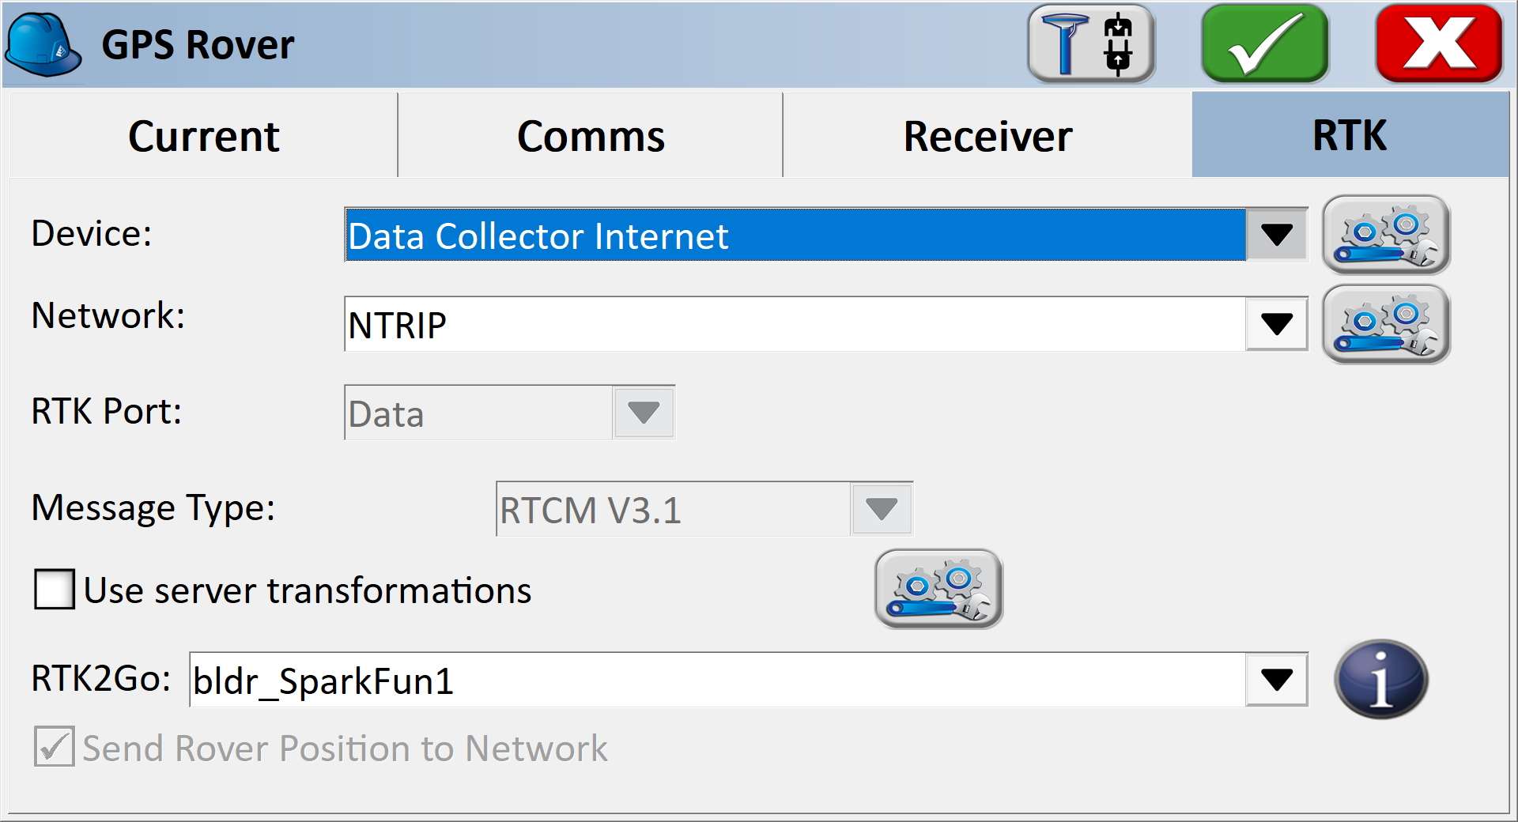
Task: Open server transformations settings gear
Action: click(938, 588)
